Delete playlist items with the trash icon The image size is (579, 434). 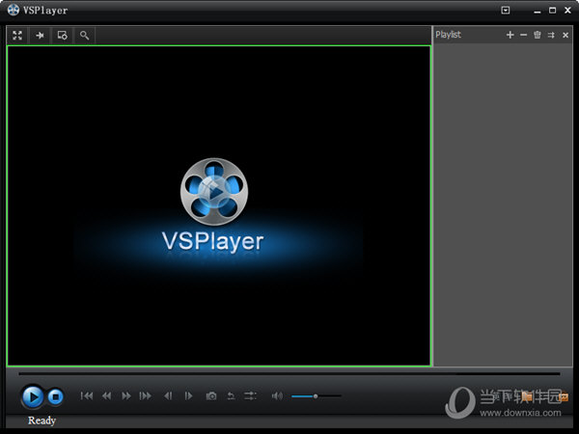coord(538,35)
